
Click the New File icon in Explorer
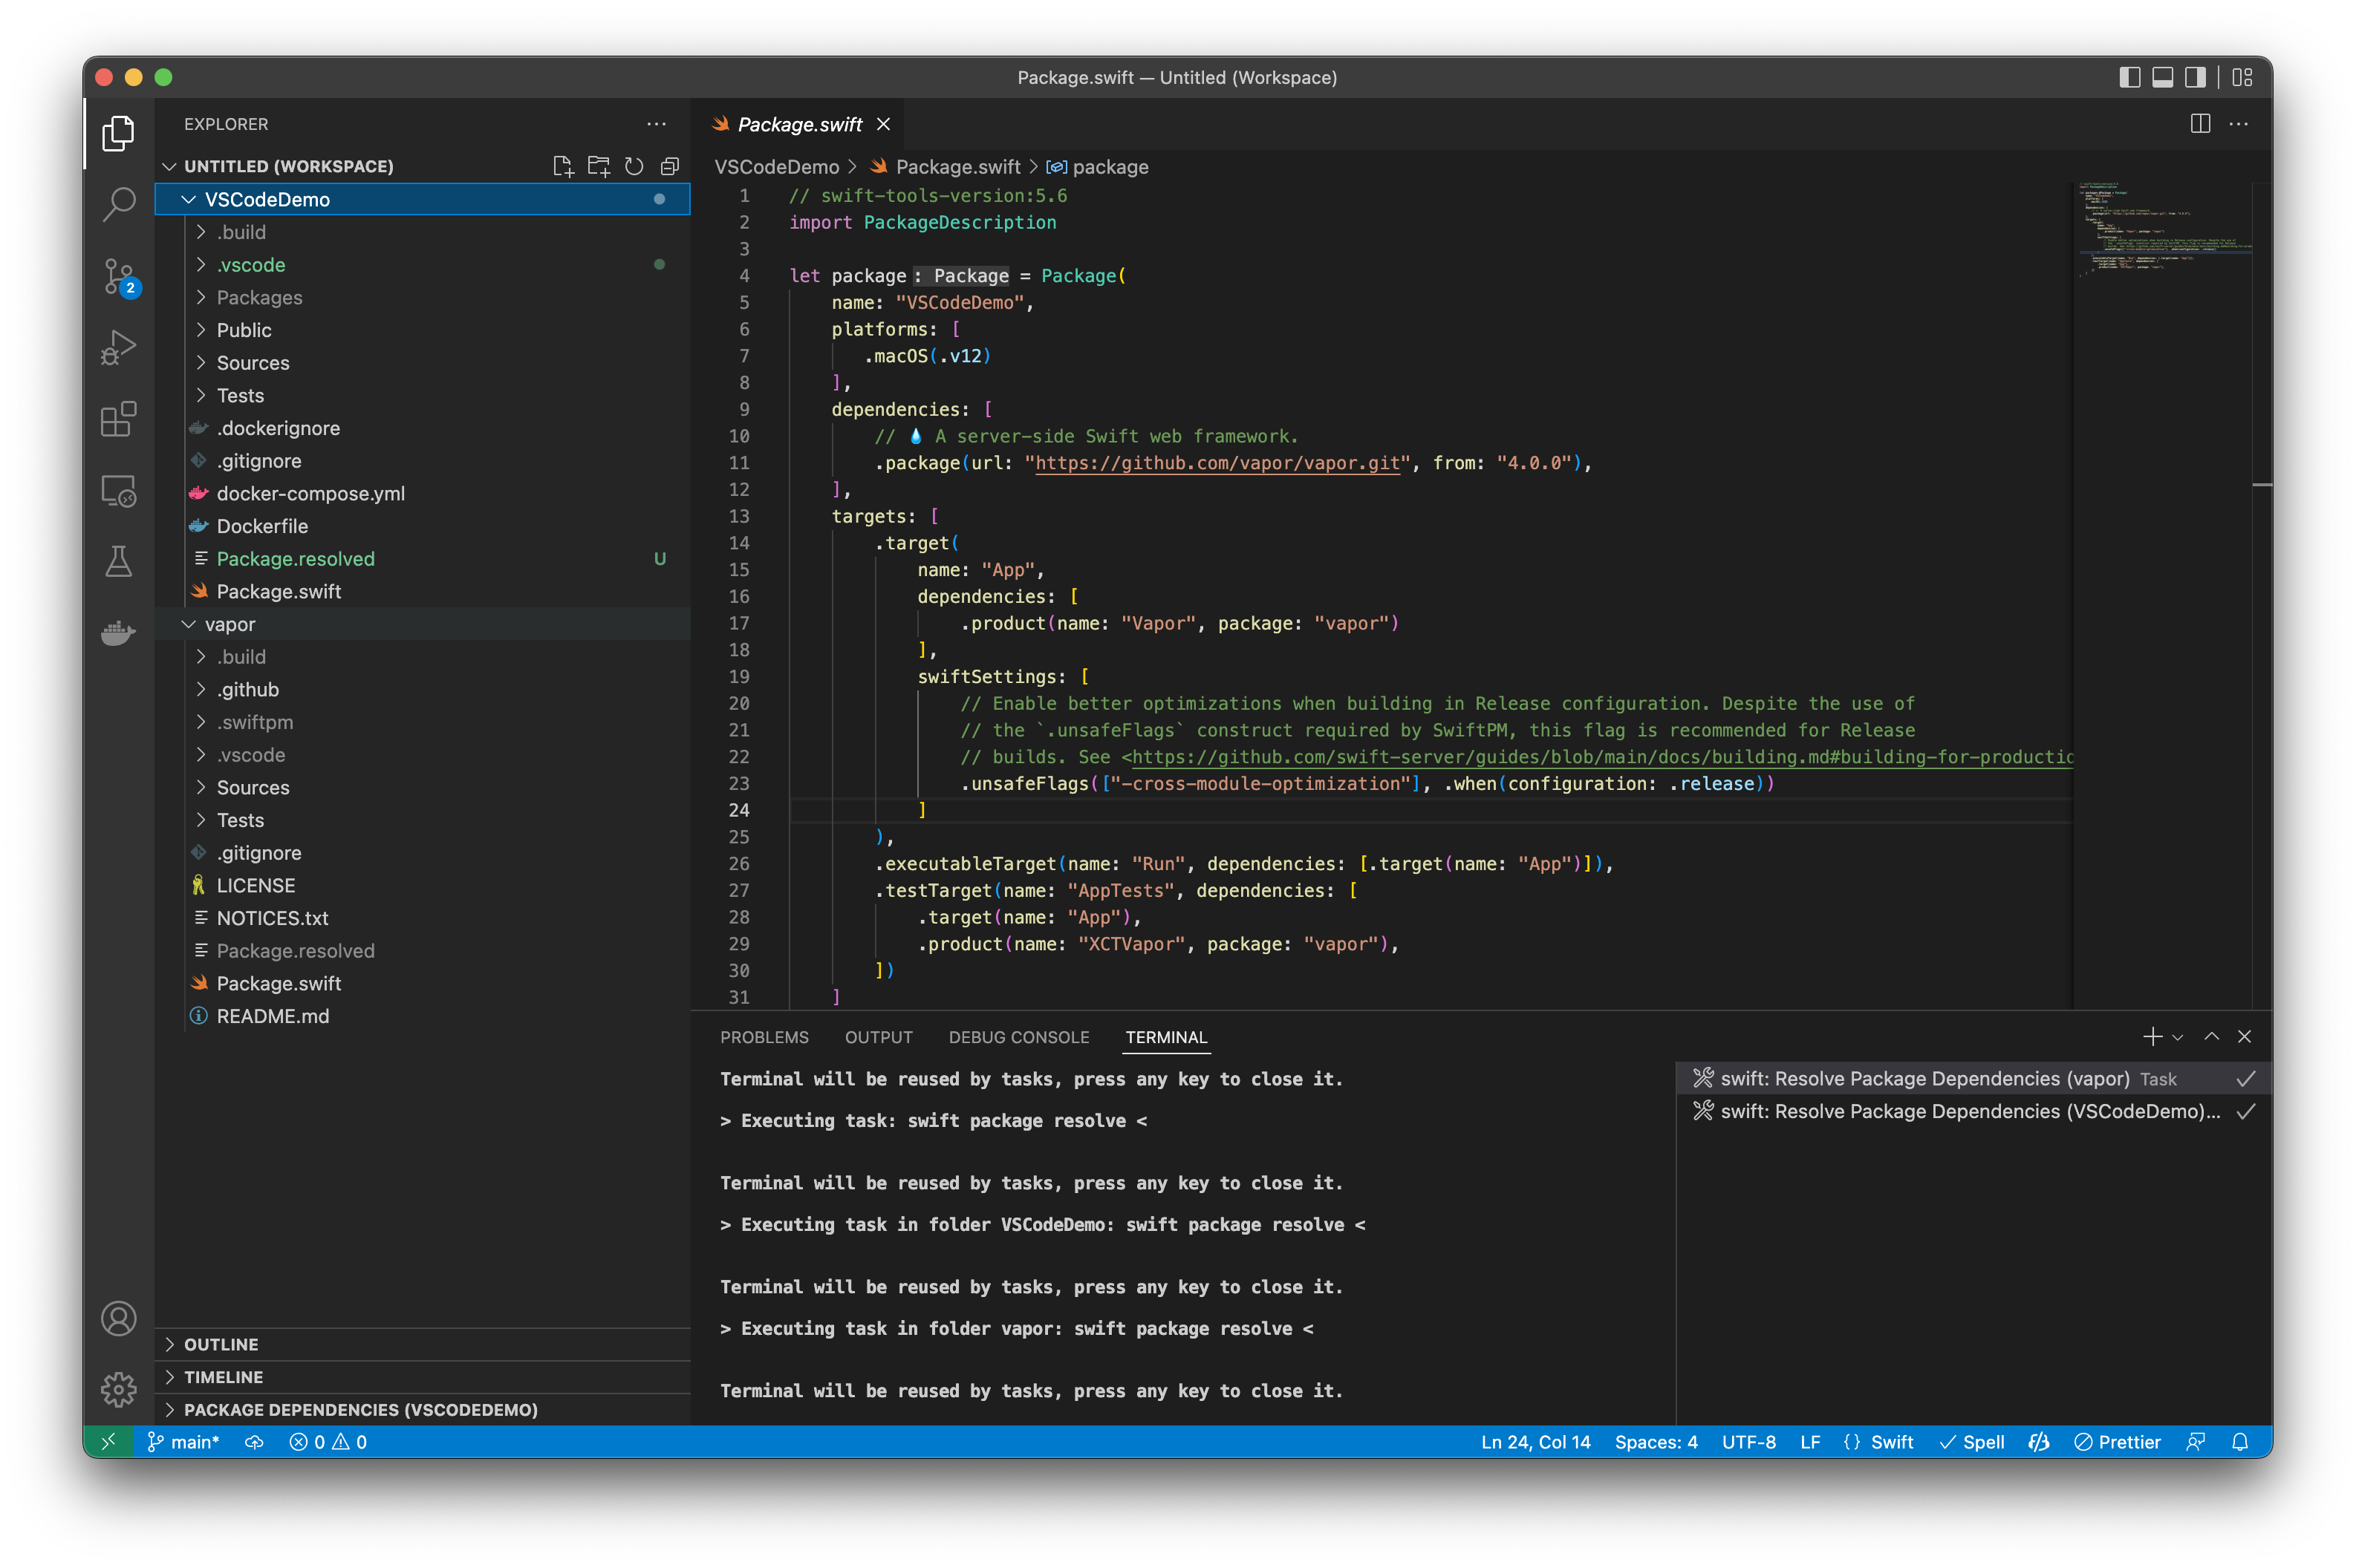pyautogui.click(x=562, y=166)
